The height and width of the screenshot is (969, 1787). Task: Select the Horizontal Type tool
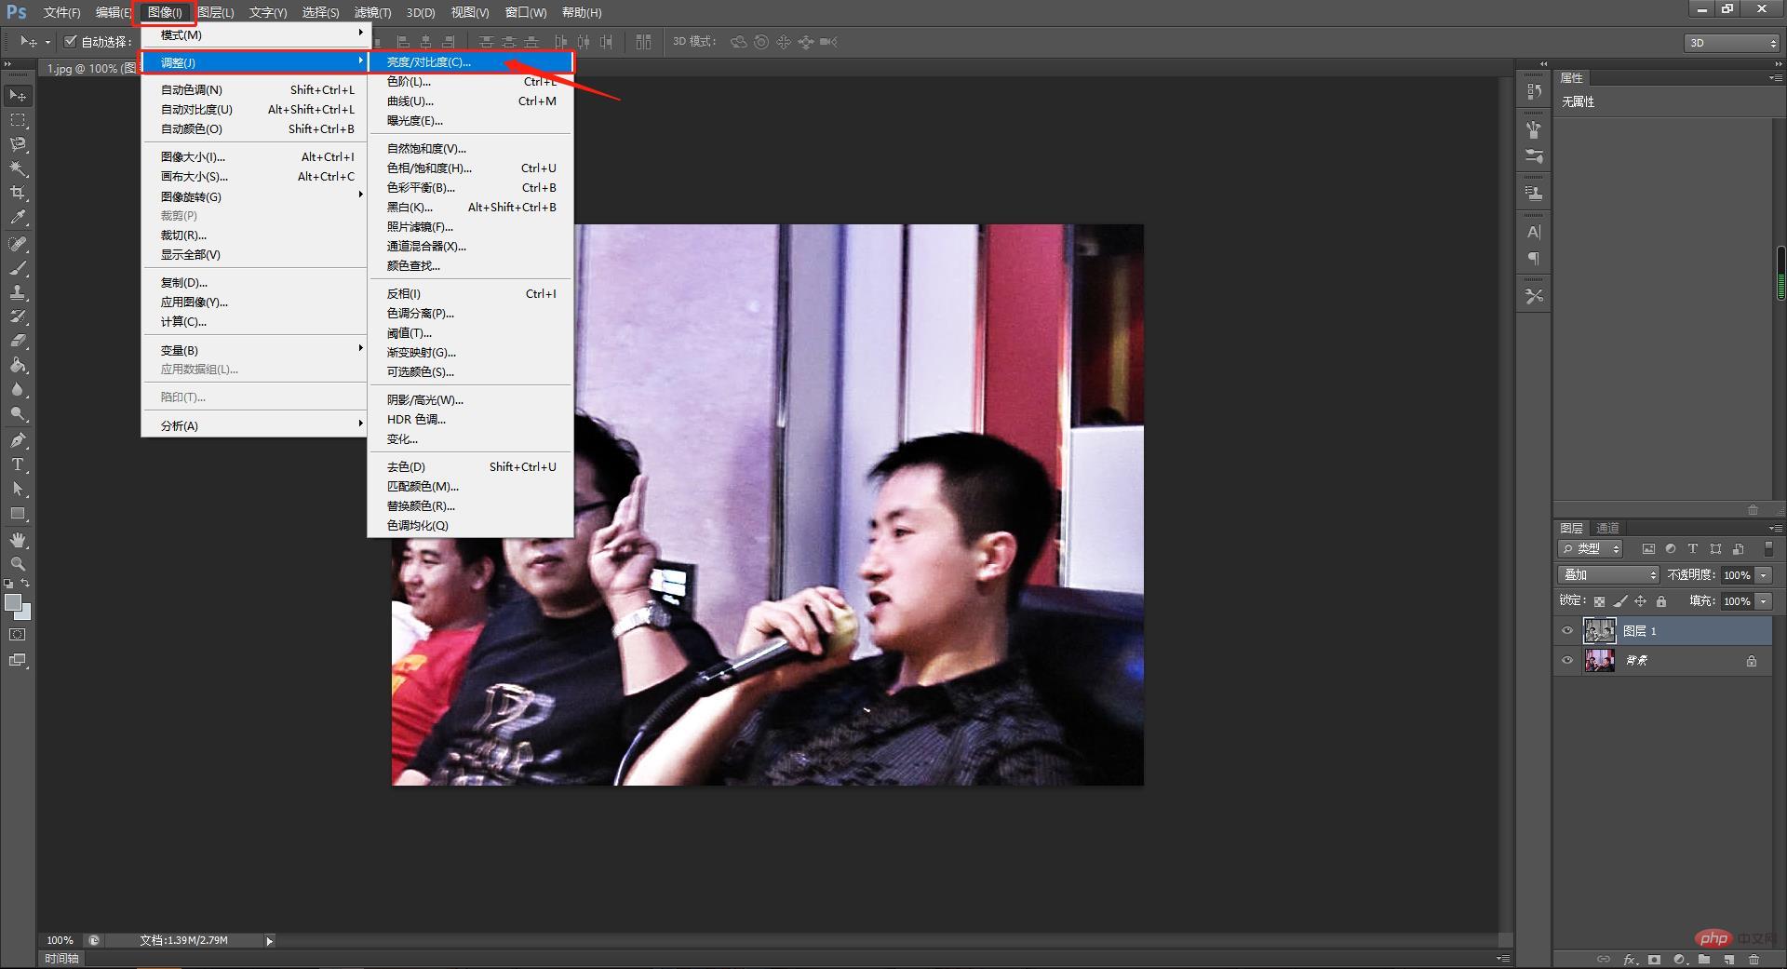coord(18,464)
